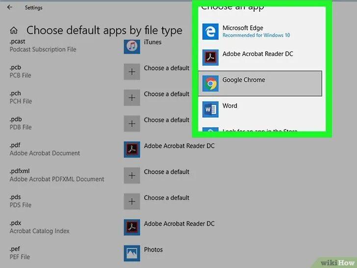Viewport: 357px width, 268px height.
Task: Click 'Podcast Subscription File' description
Action: tap(43, 50)
